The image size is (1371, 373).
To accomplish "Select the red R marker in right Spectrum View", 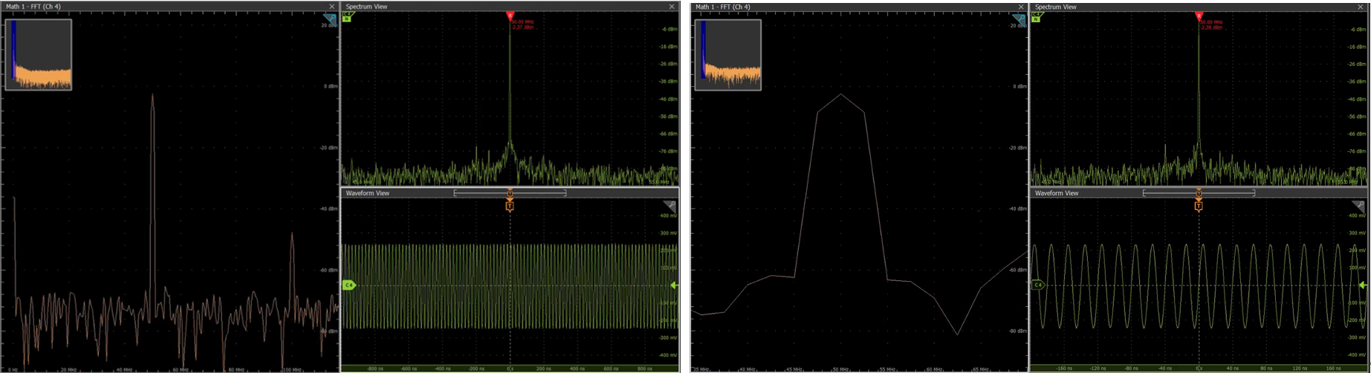I will (1198, 16).
